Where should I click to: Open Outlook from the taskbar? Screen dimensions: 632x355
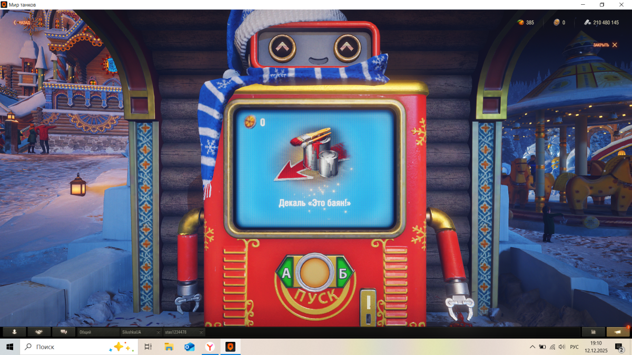[190, 347]
